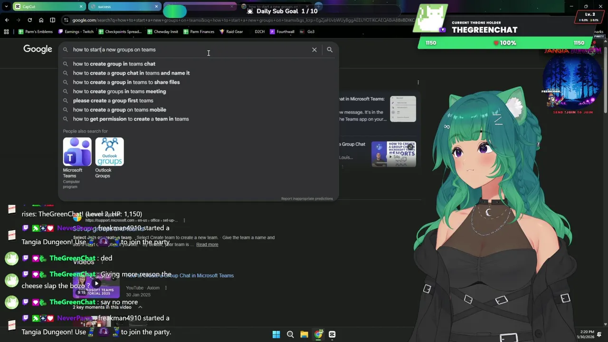Open the browser home page
The width and height of the screenshot is (608, 342).
[41, 20]
